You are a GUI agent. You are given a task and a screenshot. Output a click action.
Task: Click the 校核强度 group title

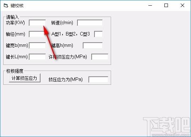pyautogui.click(x=15, y=71)
